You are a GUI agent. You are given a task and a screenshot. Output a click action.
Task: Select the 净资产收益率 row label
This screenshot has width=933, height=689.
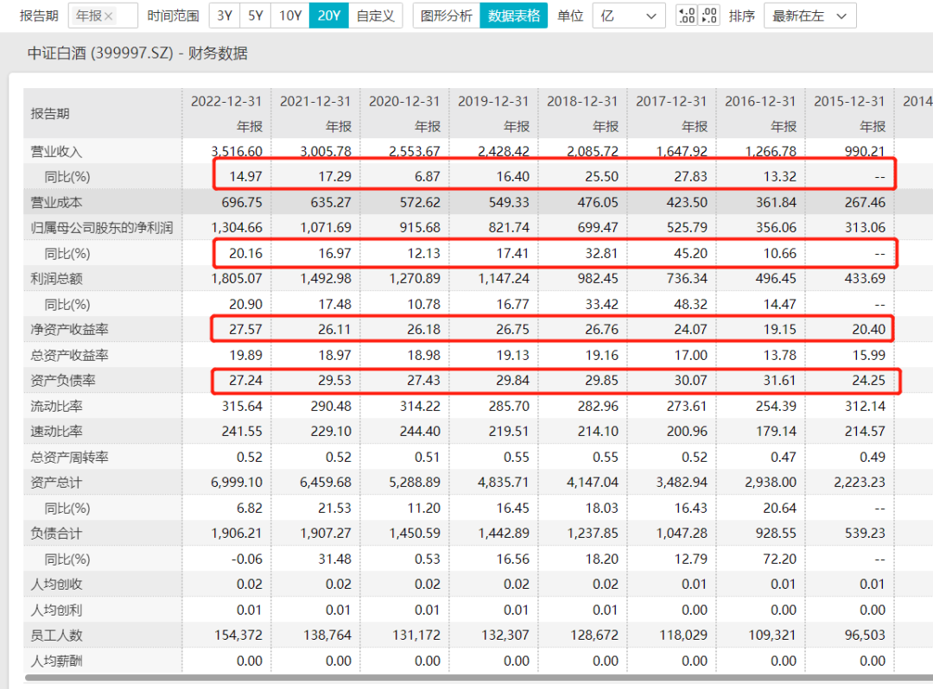[70, 329]
